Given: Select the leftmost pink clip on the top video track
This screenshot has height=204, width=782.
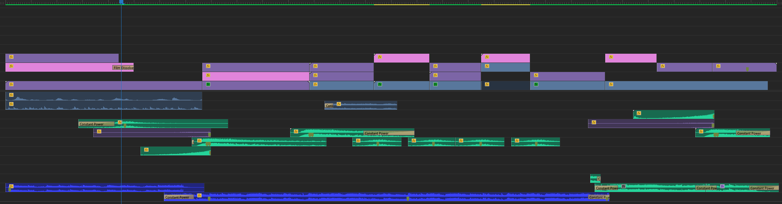Looking at the screenshot, I should [x=401, y=58].
